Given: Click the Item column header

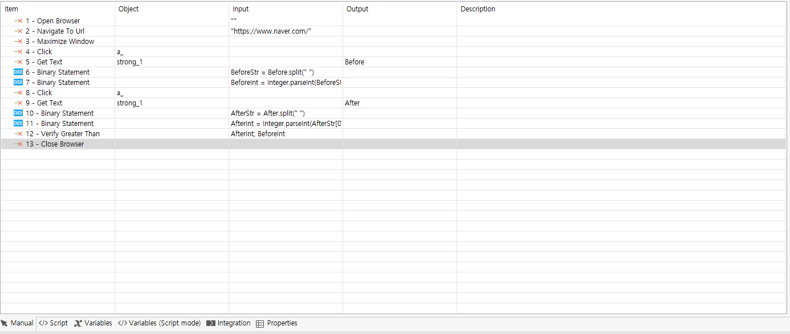Looking at the screenshot, I should [58, 9].
